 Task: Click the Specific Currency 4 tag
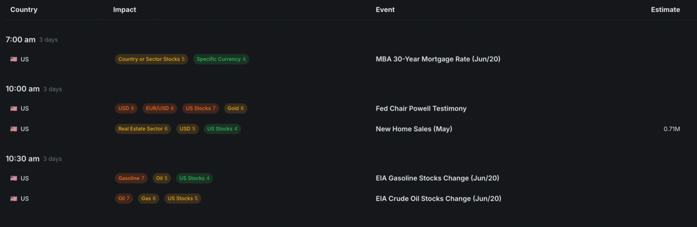221,59
